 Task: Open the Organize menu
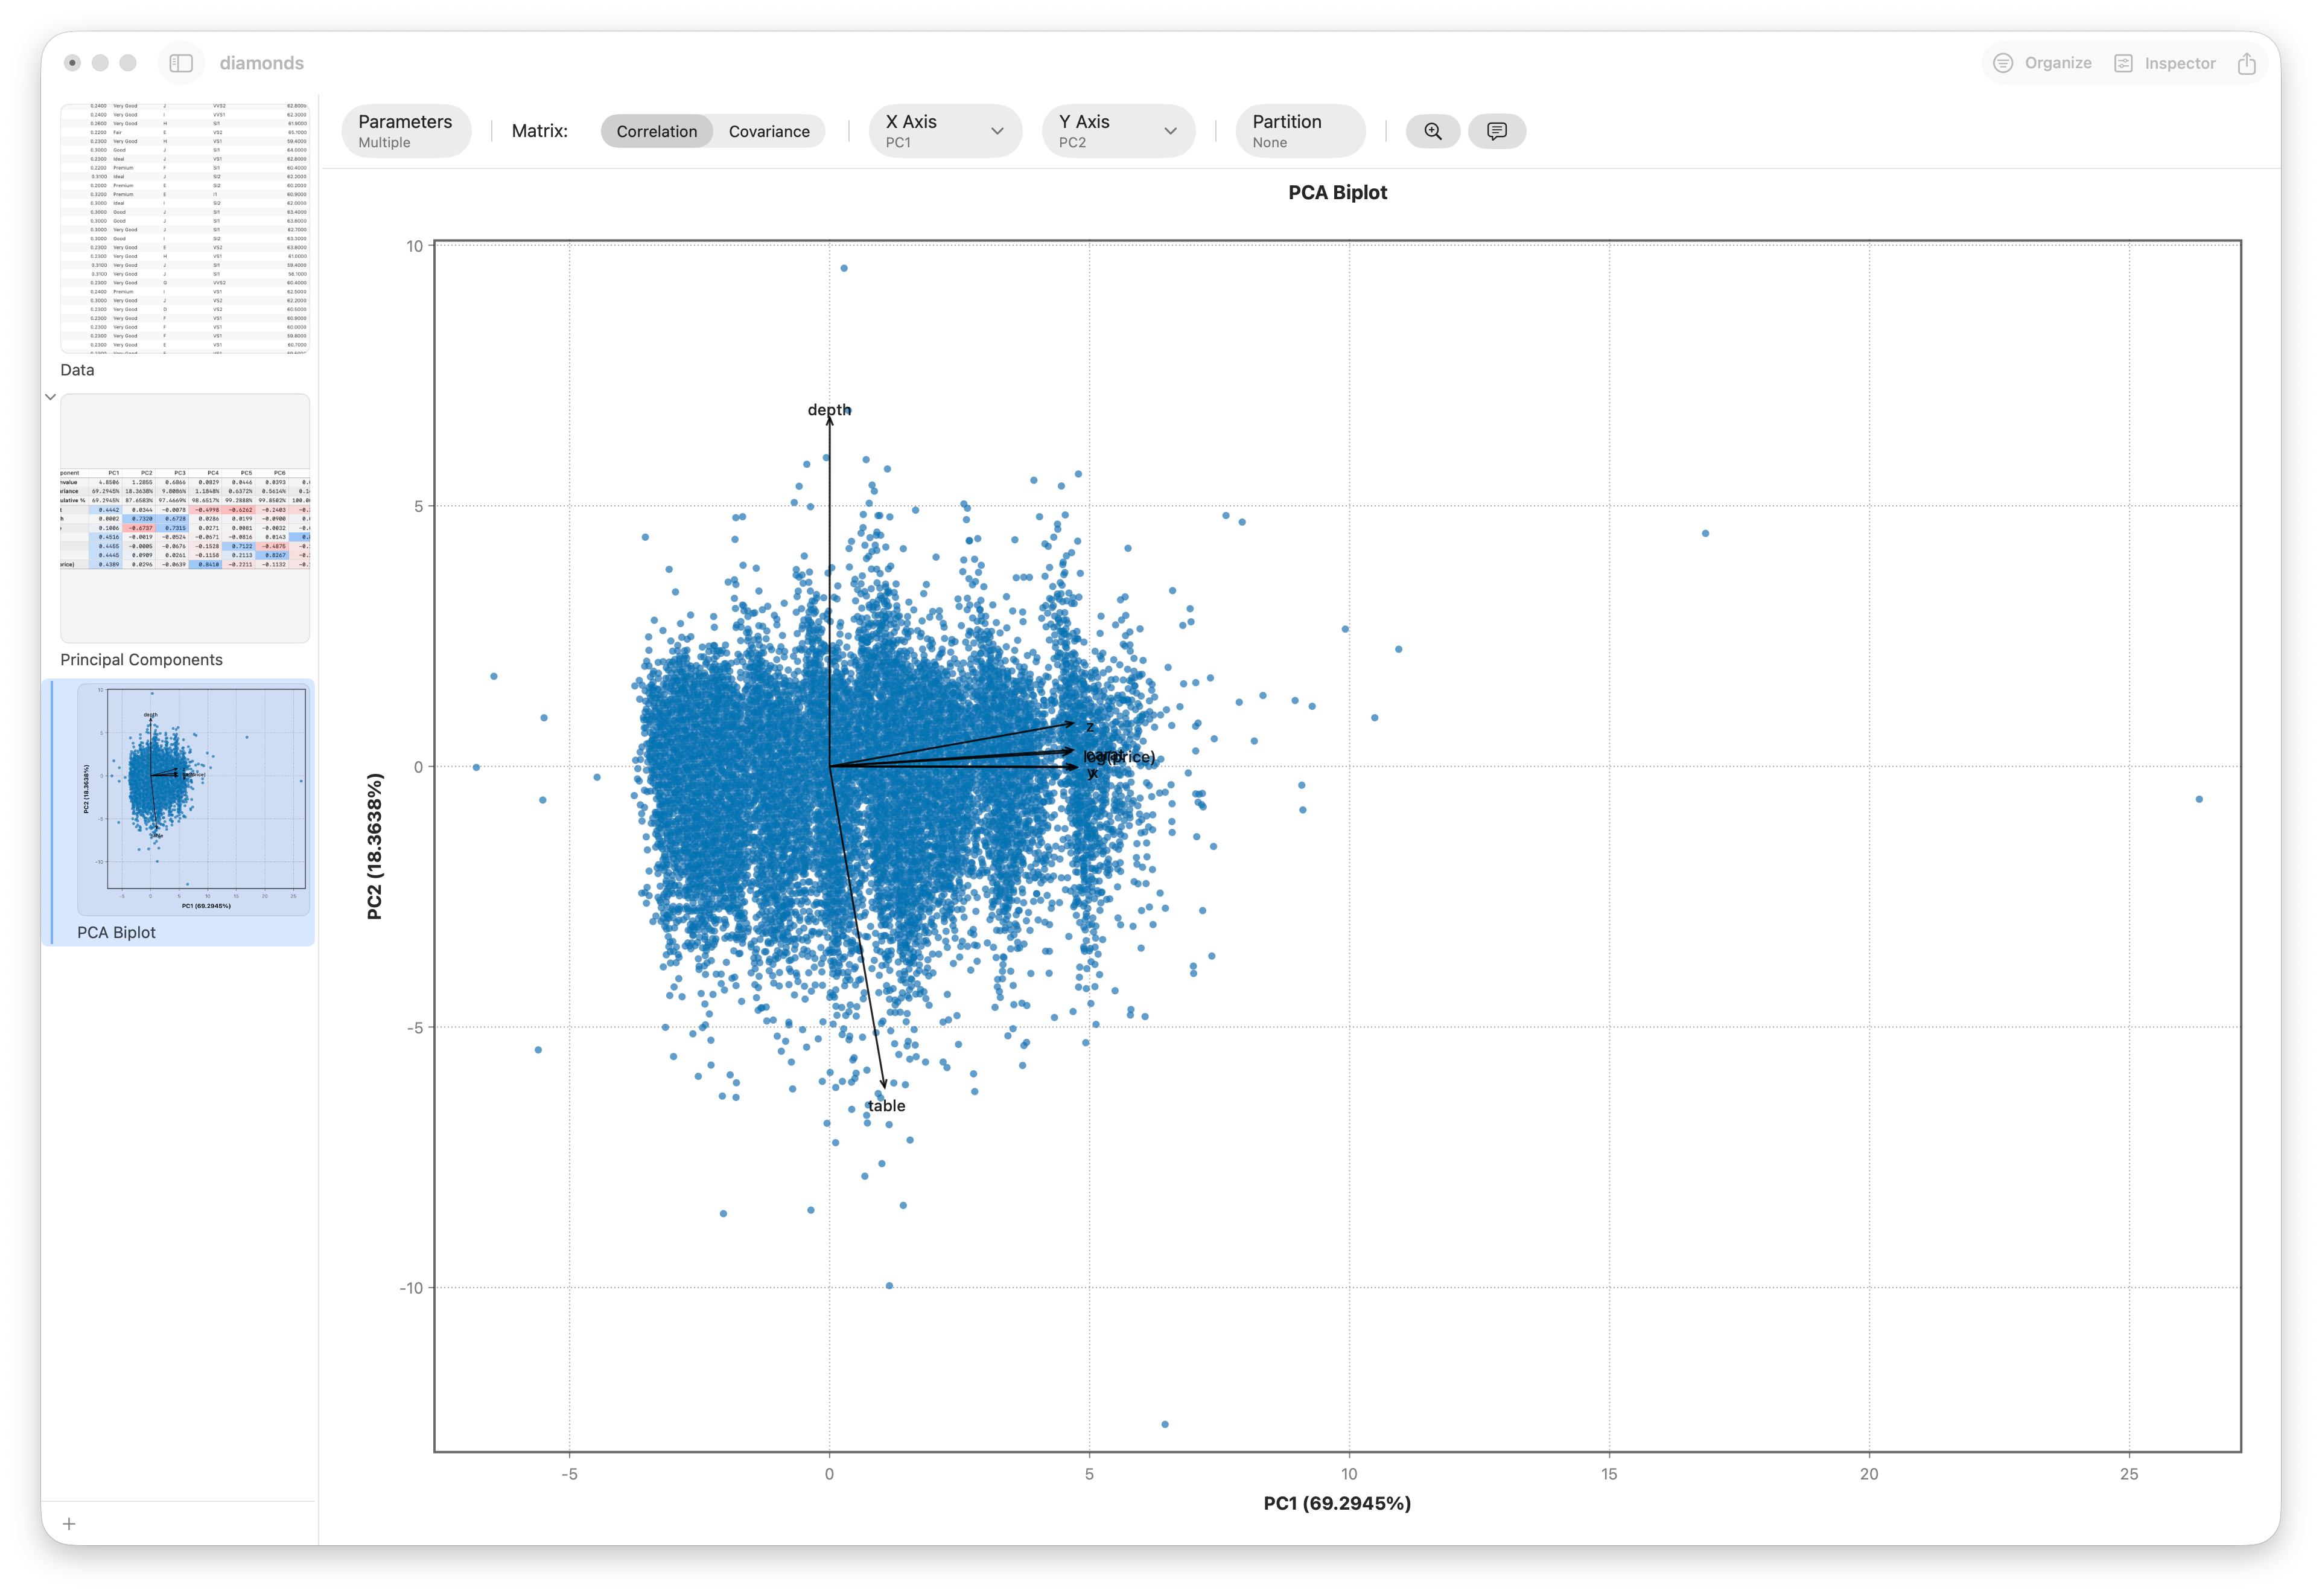(x=2042, y=63)
